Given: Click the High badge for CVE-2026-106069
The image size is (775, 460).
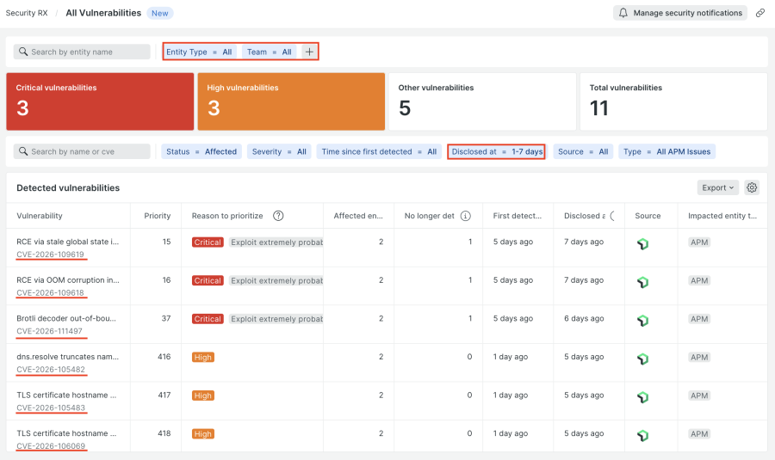Looking at the screenshot, I should coord(202,434).
